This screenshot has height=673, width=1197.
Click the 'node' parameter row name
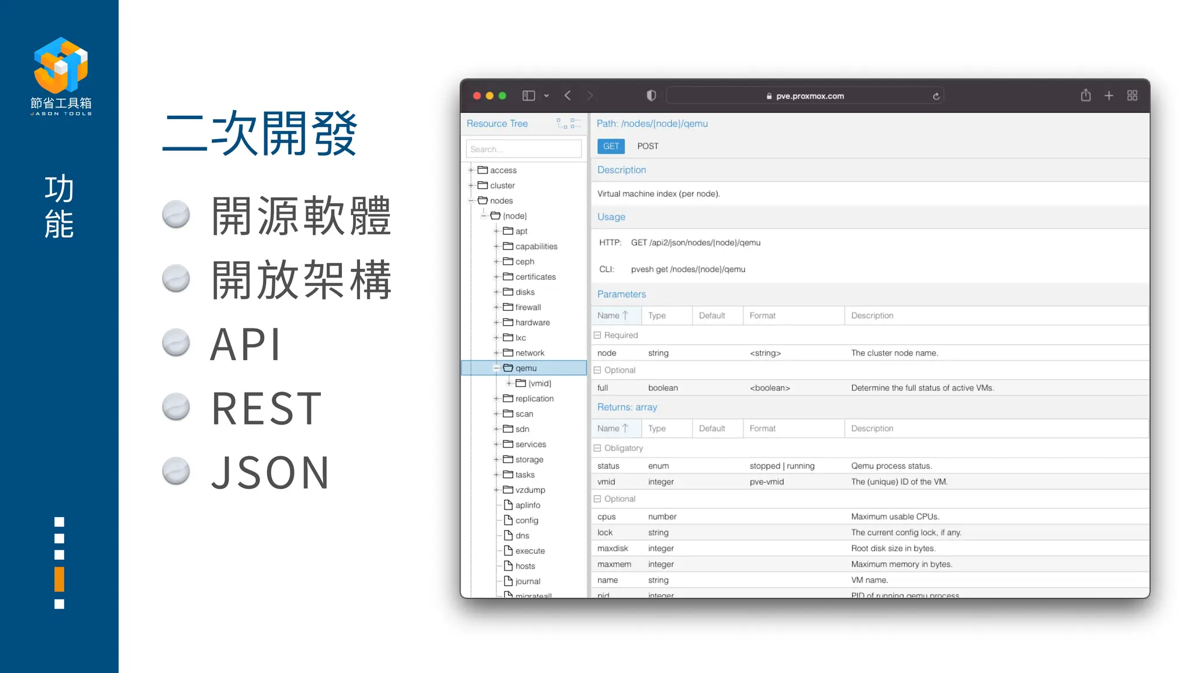click(607, 353)
